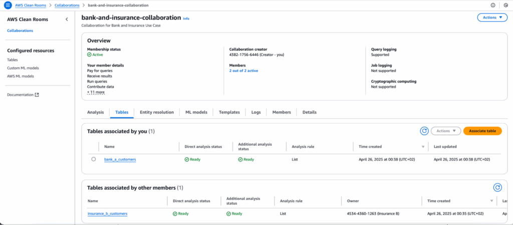Refresh the tables associated by you
513x225 pixels.
point(424,131)
